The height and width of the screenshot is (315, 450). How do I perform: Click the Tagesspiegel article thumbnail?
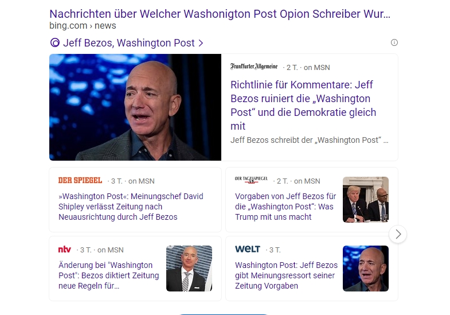click(366, 200)
